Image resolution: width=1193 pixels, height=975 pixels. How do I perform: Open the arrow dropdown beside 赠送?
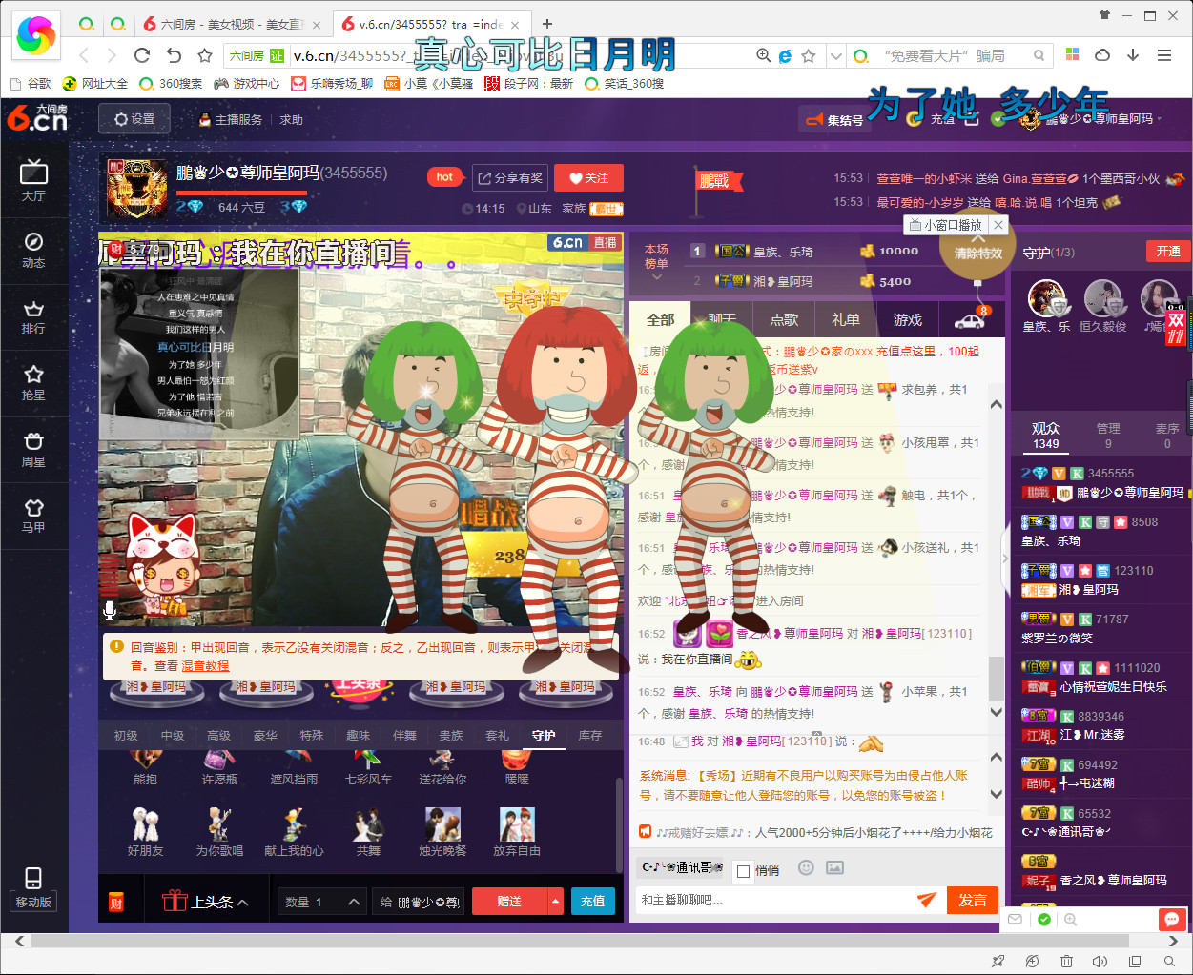[556, 902]
